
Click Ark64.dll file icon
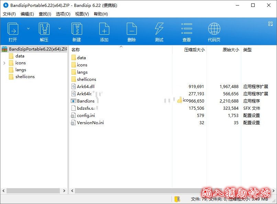(x=74, y=86)
